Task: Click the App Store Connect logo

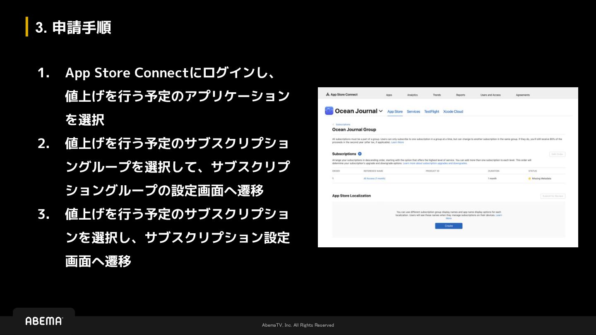Action: click(x=341, y=95)
